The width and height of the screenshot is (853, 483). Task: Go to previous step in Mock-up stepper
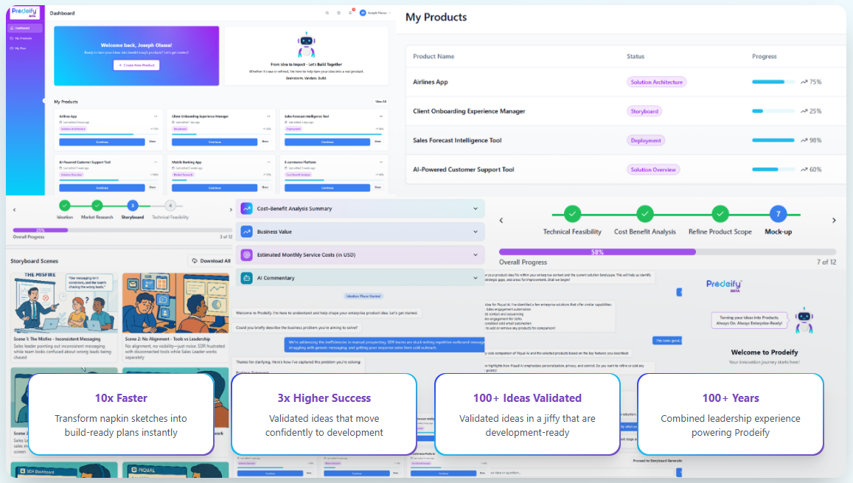[501, 220]
